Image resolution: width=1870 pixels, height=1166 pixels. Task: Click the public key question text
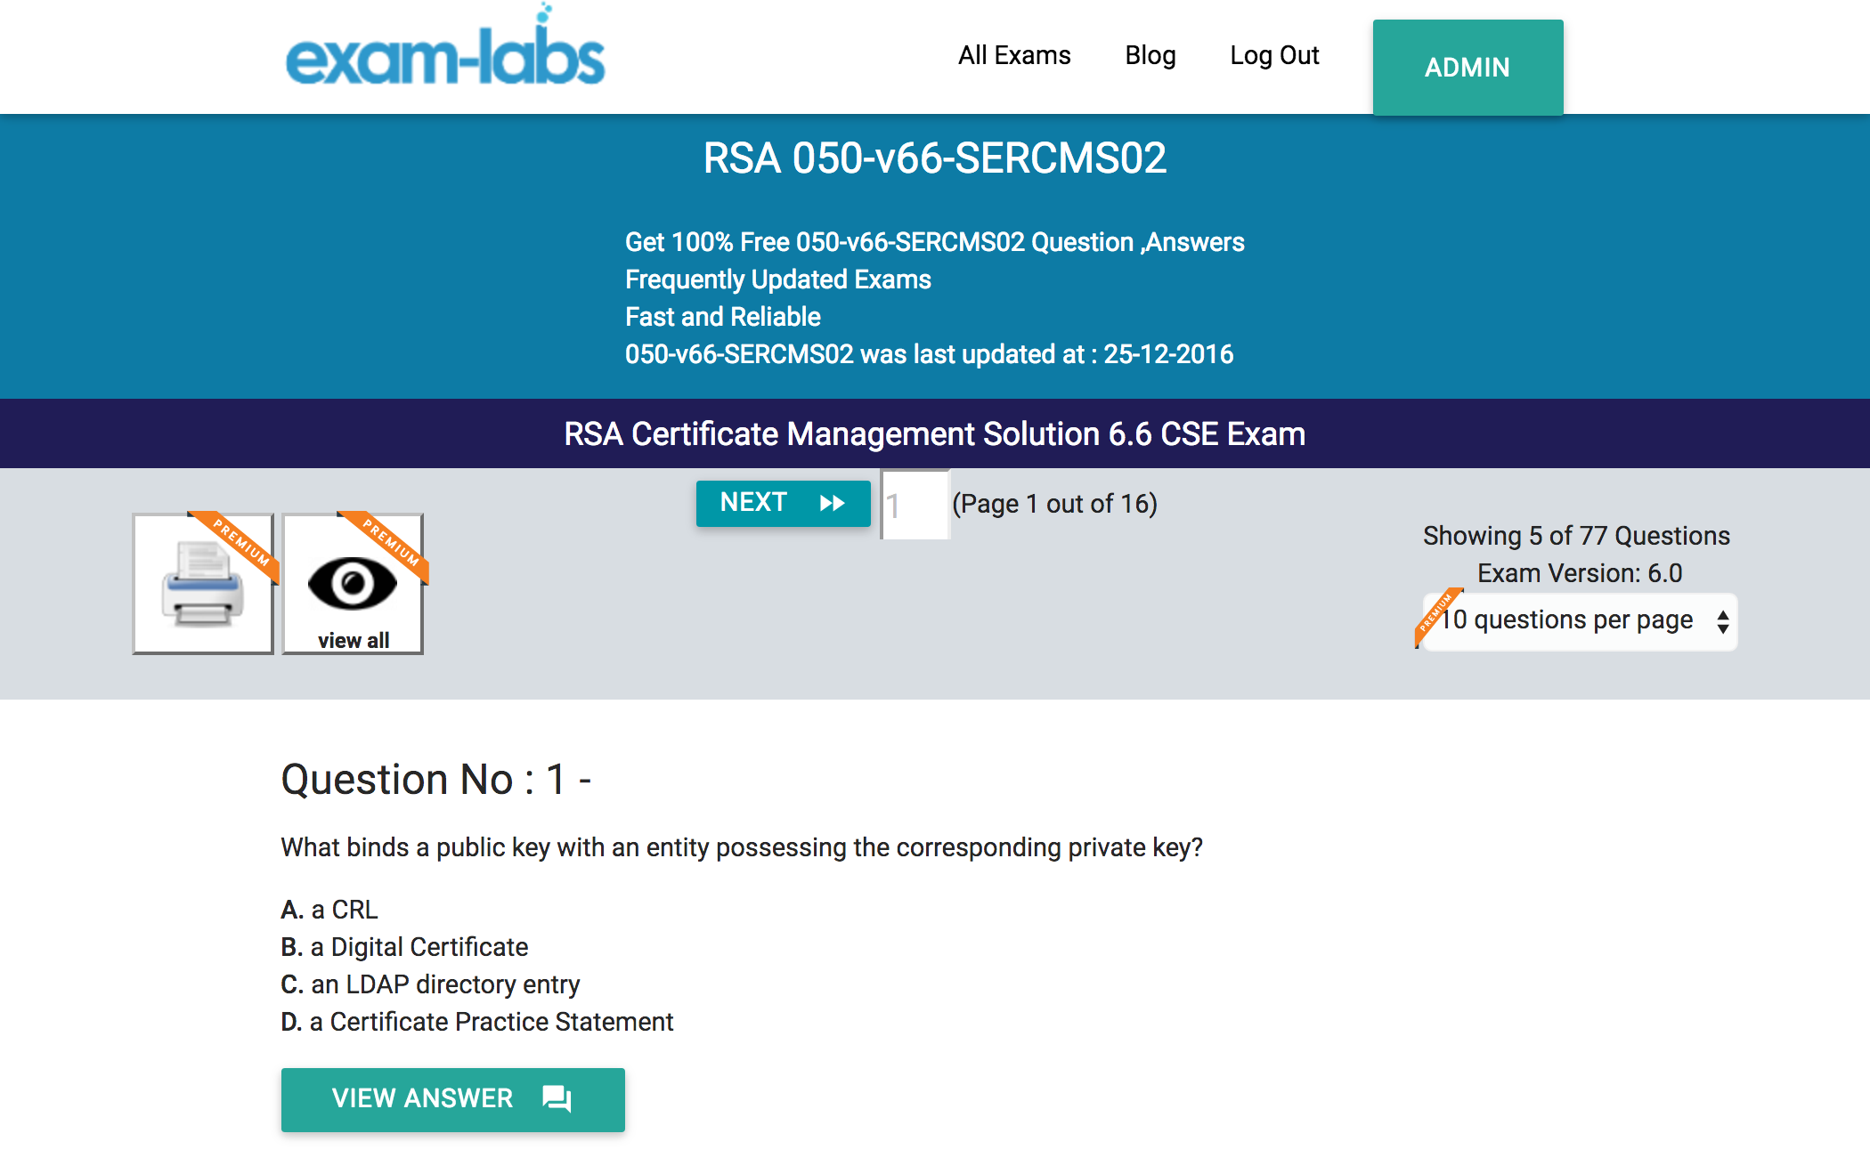pyautogui.click(x=742, y=847)
